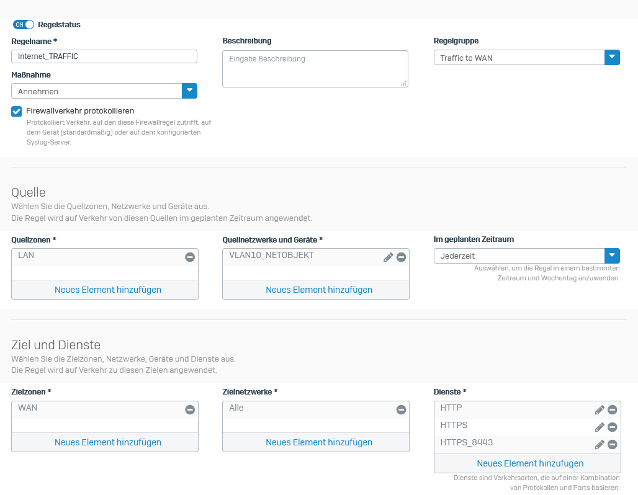Open the Maßnahme dropdown showing Annehmen
Screen dimensions: 638x495
click(x=104, y=91)
